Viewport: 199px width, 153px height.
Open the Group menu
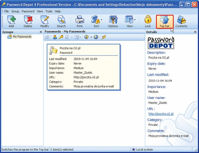pyautogui.click(x=15, y=11)
